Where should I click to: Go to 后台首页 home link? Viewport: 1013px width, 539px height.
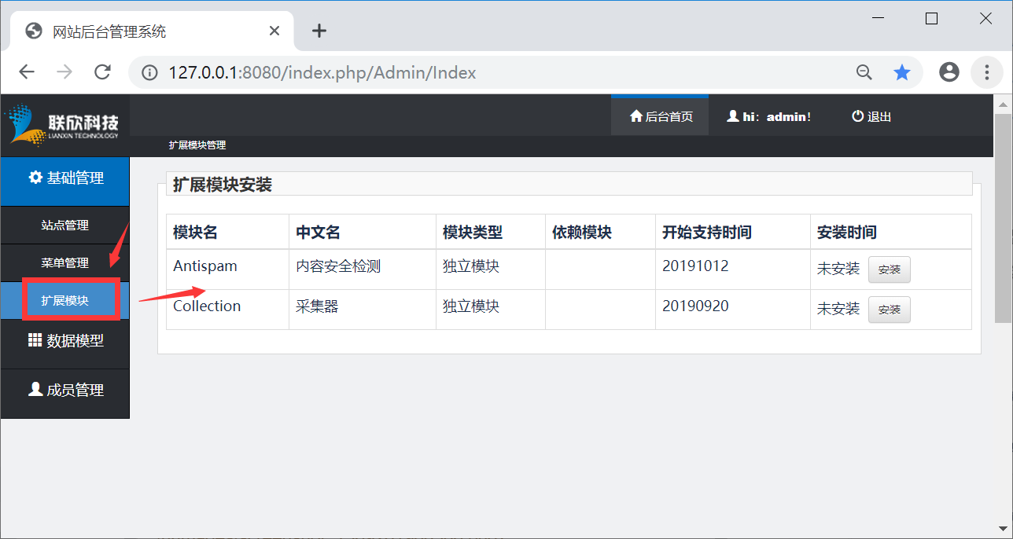(x=661, y=116)
